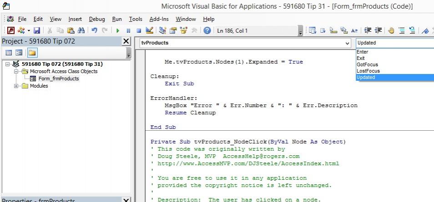Click the Complete Word icon
The height and width of the screenshot is (202, 434).
354,30
